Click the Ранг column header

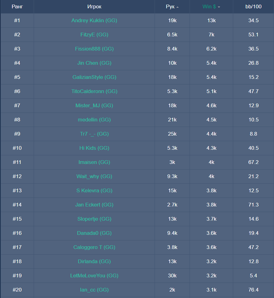[x=17, y=7]
